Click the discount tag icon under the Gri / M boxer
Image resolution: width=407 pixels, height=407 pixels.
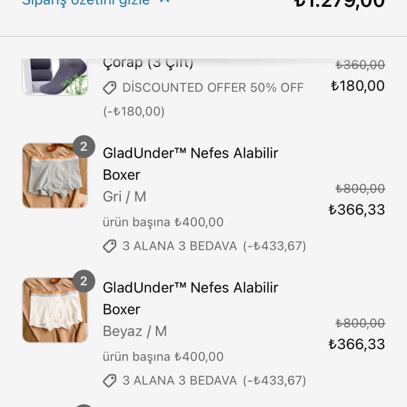[110, 246]
